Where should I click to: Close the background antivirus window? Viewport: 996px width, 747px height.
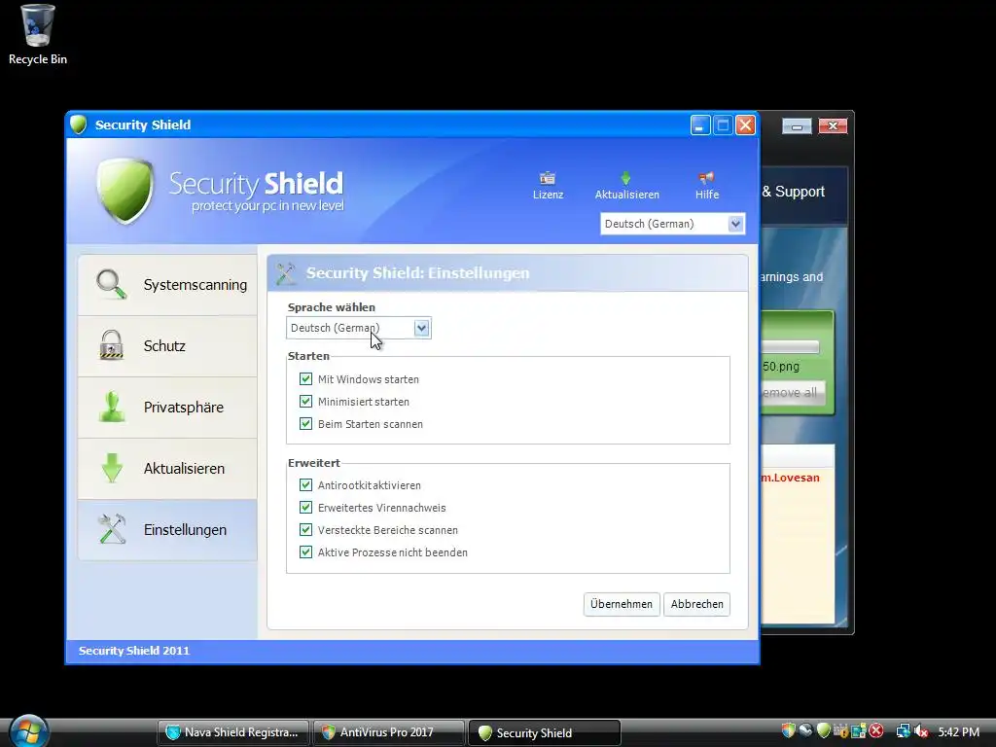click(833, 125)
